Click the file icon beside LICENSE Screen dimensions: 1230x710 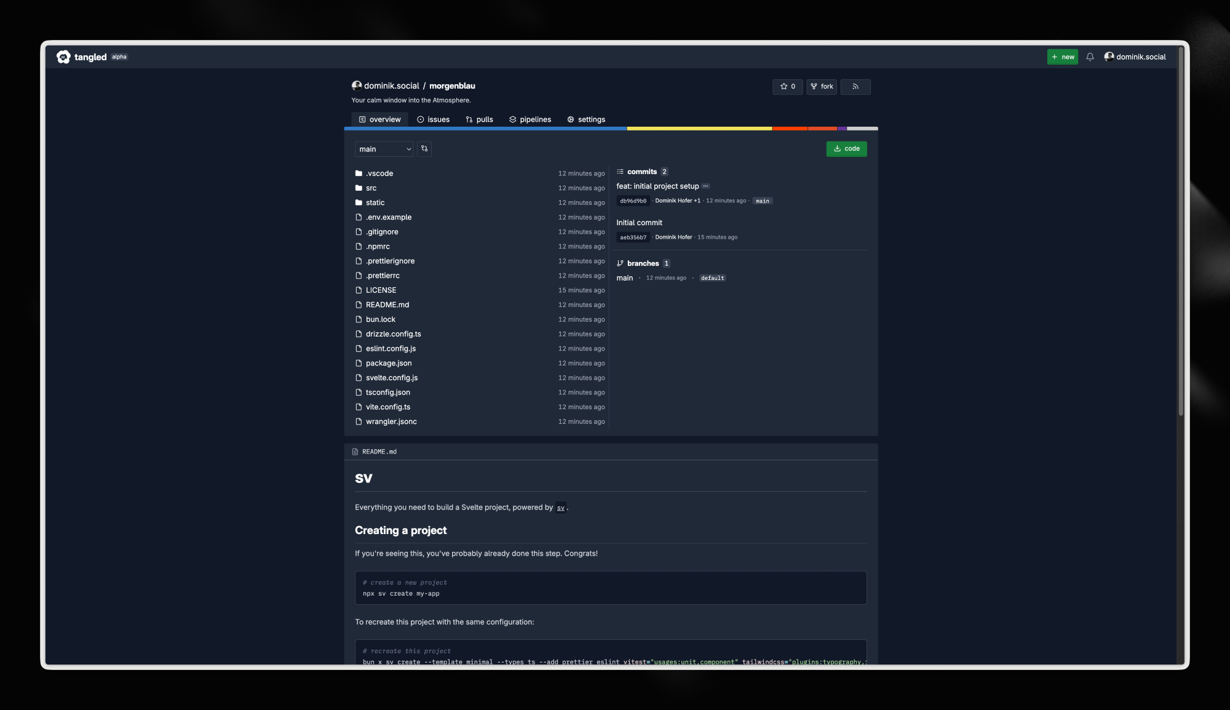tap(359, 290)
